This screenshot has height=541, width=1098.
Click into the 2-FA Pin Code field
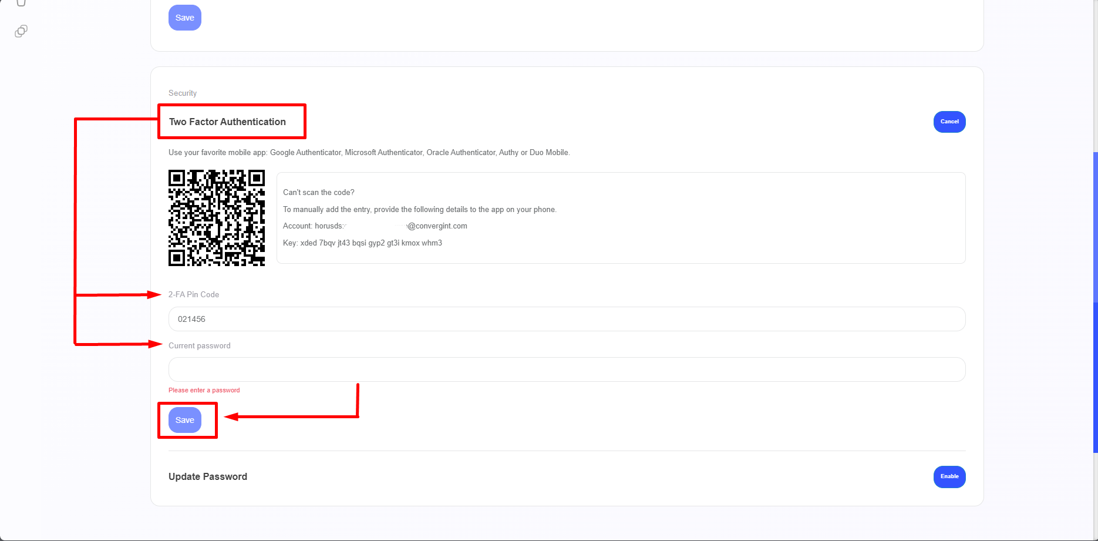[x=567, y=319]
